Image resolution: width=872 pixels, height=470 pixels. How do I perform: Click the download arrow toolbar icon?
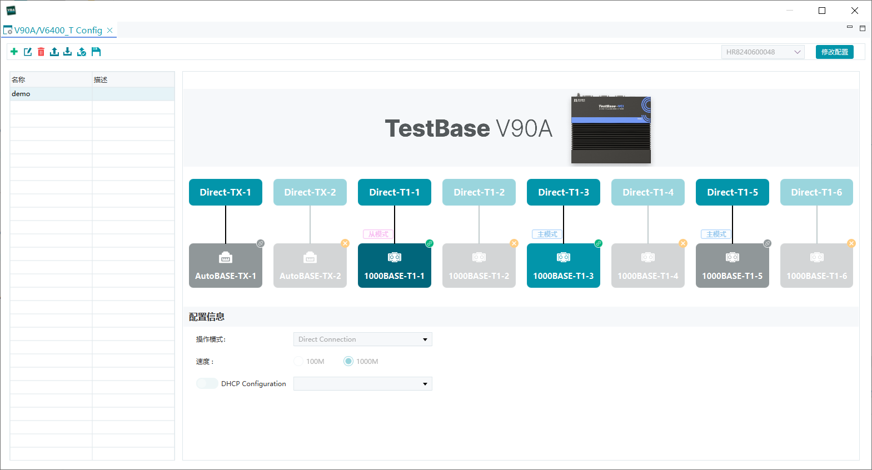click(68, 52)
